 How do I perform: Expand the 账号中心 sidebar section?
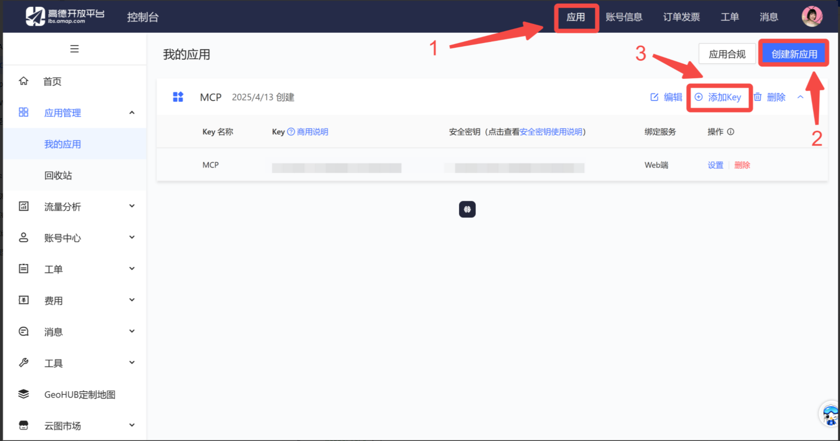point(132,238)
